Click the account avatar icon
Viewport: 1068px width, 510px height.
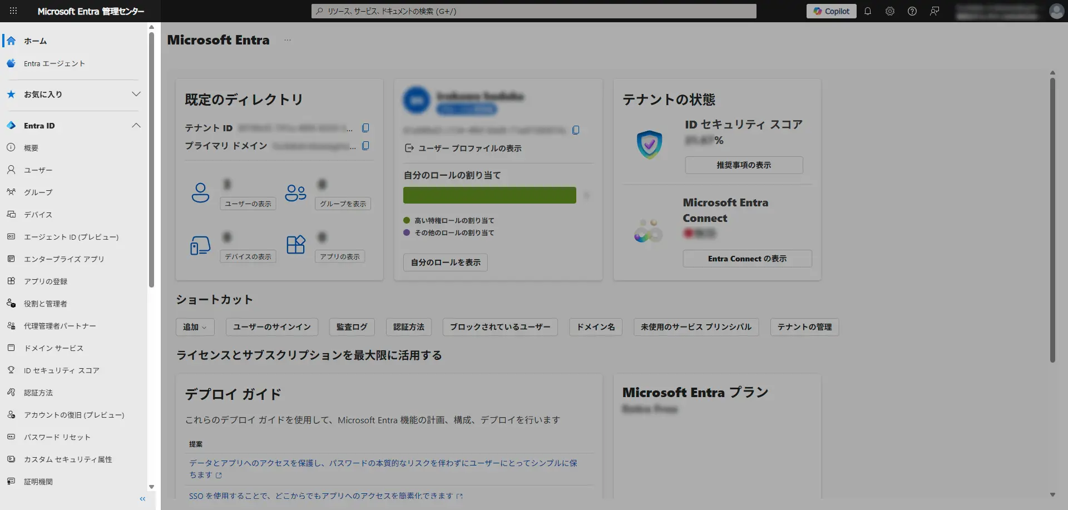(1056, 11)
